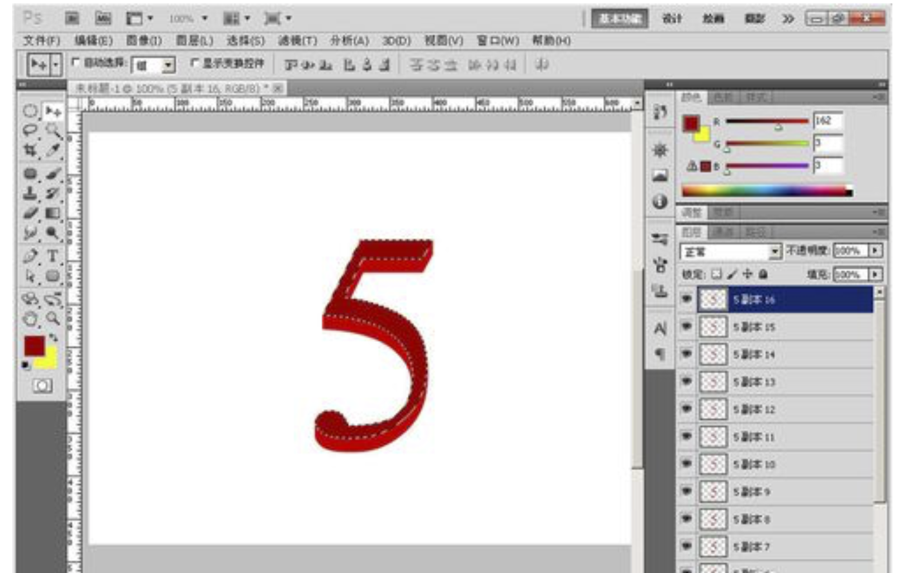This screenshot has height=573, width=898.
Task: Open the tool preset picker arrow
Action: [x=55, y=64]
